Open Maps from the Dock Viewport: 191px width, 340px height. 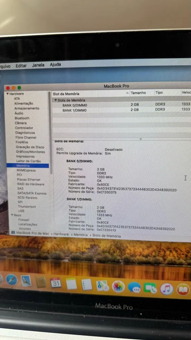(x=102, y=286)
